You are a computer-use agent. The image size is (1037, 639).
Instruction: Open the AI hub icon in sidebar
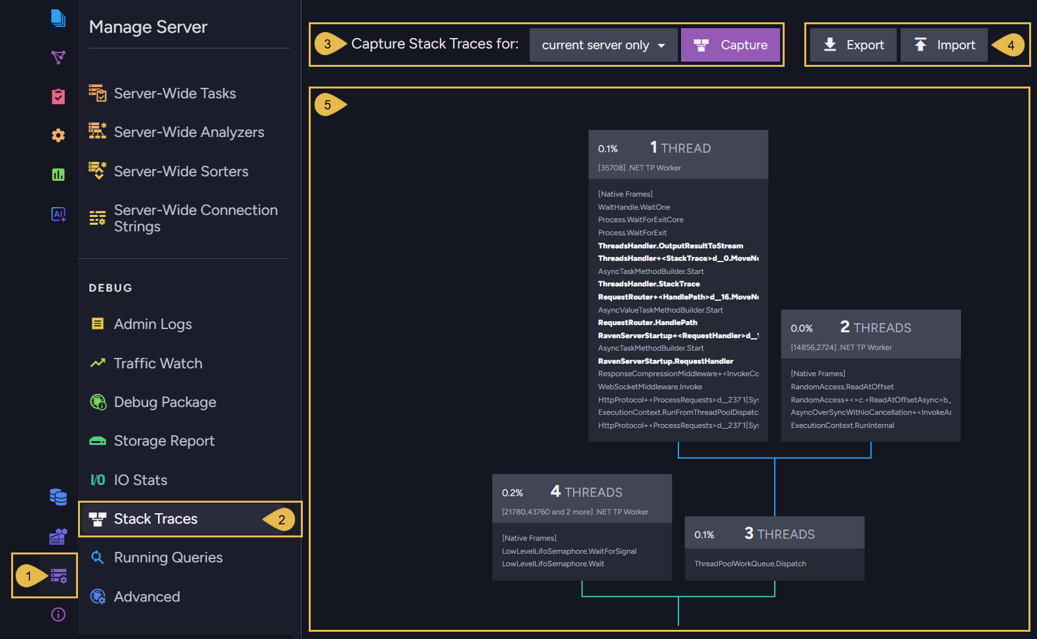point(58,214)
